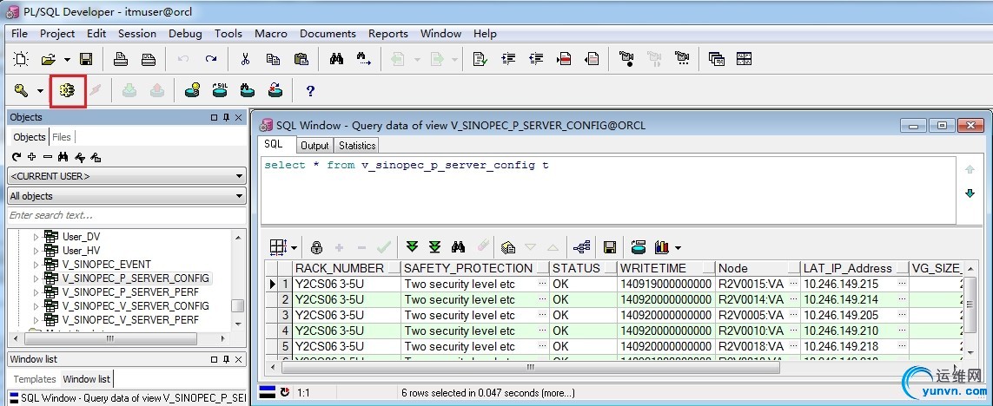This screenshot has height=406, width=993.
Task: Click the result grid horizontal scrollbar
Action: pyautogui.click(x=531, y=367)
